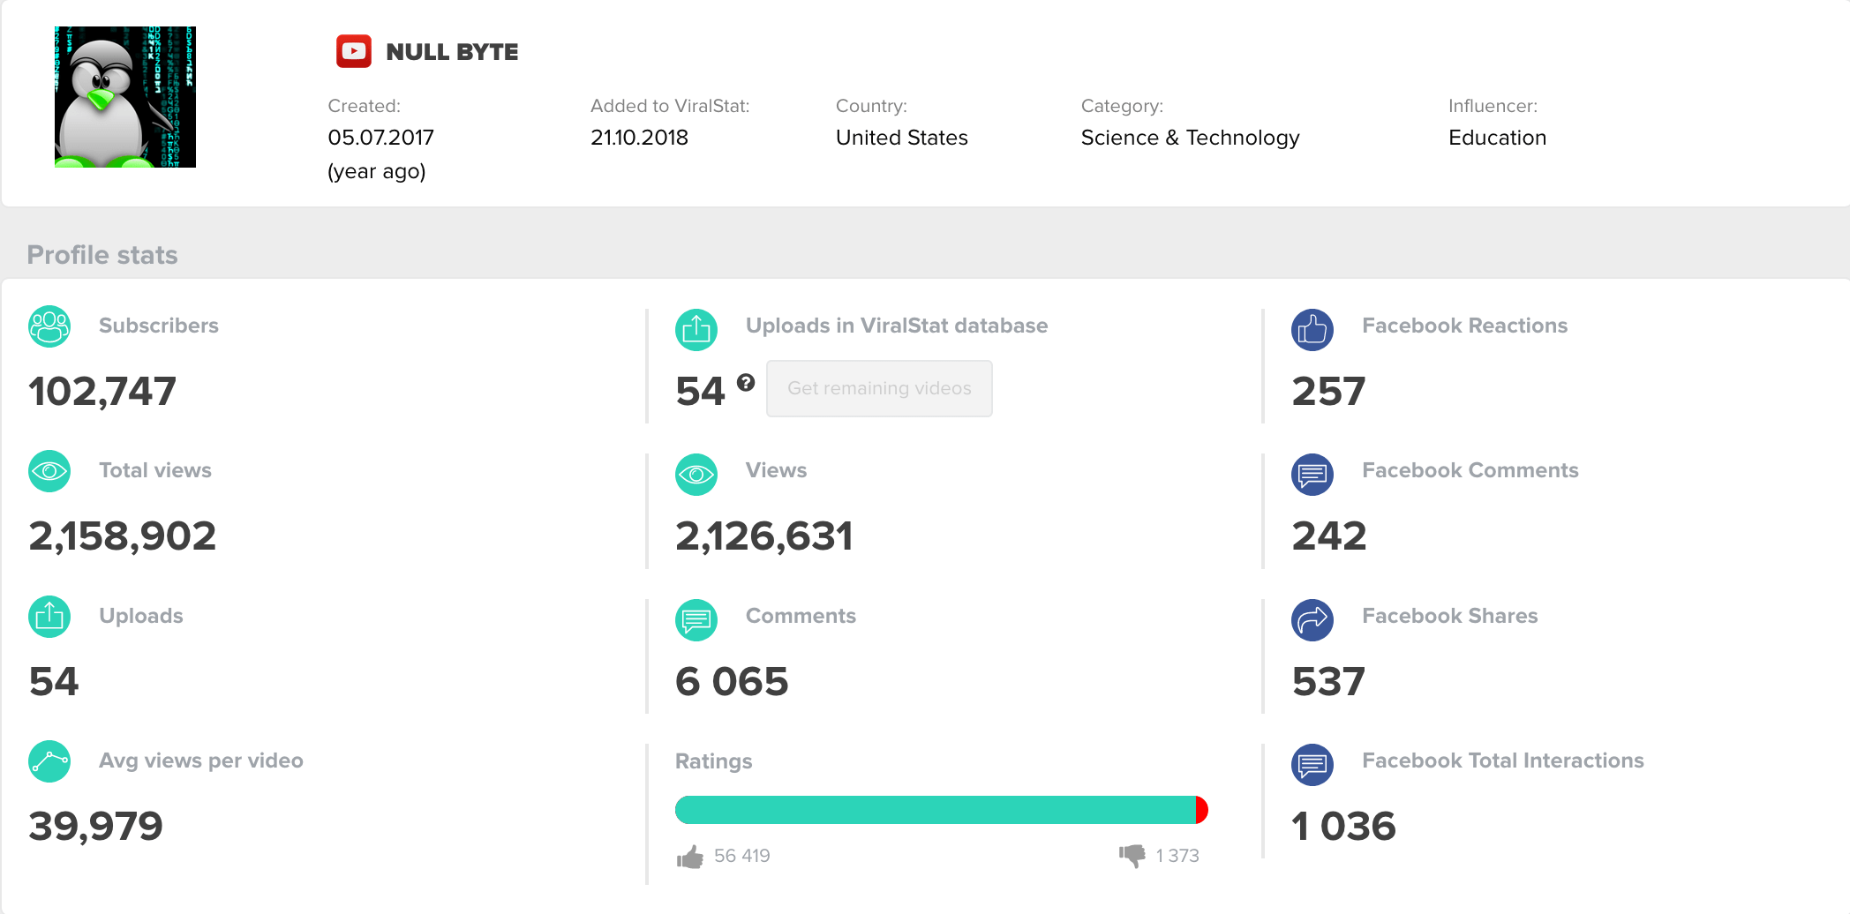Select the Subscribers icon
1850x914 pixels.
coord(49,326)
